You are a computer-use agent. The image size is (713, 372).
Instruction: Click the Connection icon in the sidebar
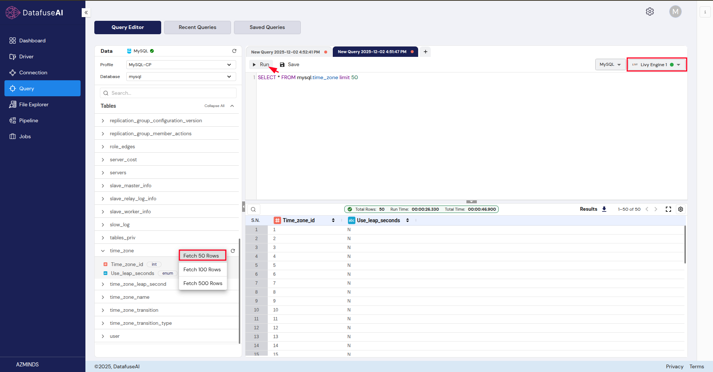coord(13,72)
